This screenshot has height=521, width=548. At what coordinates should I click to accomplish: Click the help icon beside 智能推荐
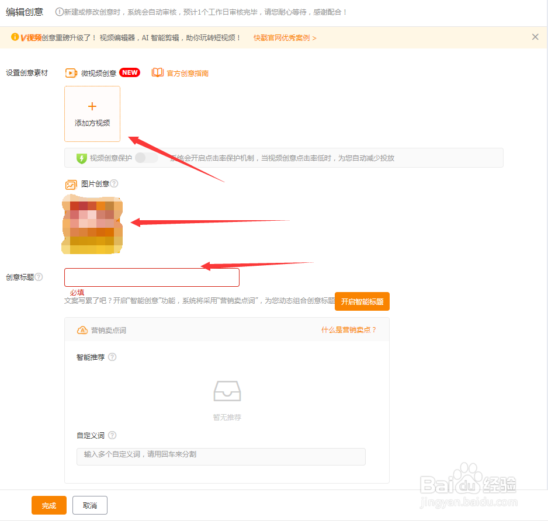click(112, 357)
